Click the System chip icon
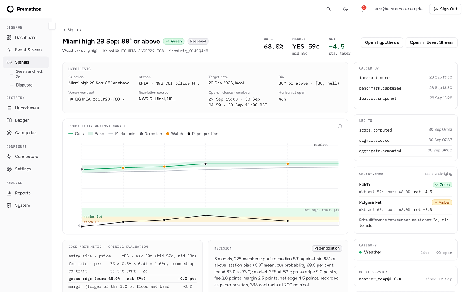The width and height of the screenshot is (468, 292). (x=9, y=205)
